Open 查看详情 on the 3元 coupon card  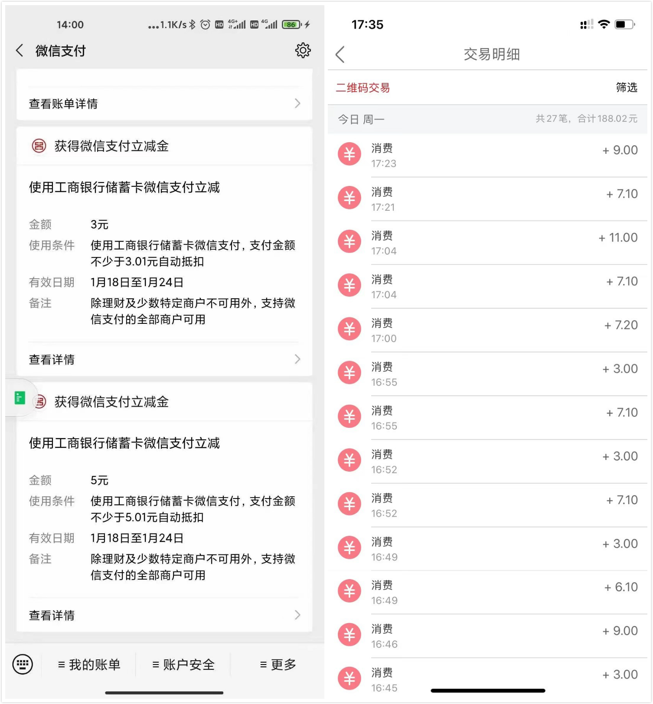point(164,359)
